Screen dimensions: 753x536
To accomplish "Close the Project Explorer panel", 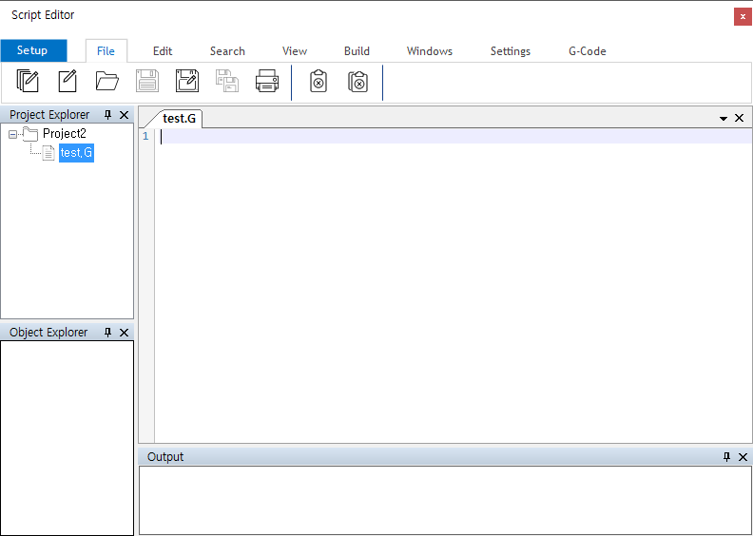I will (x=124, y=115).
